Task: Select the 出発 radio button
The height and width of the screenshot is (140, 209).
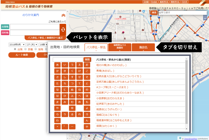Action: click(15, 49)
